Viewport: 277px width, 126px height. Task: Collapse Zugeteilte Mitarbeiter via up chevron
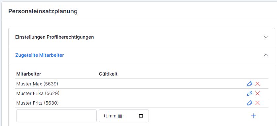pos(266,55)
